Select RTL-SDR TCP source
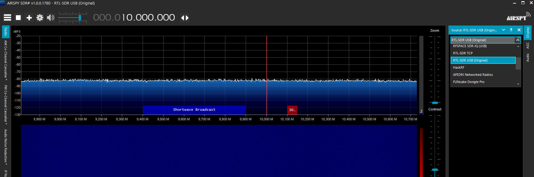The height and width of the screenshot is (177, 534). pos(483,53)
